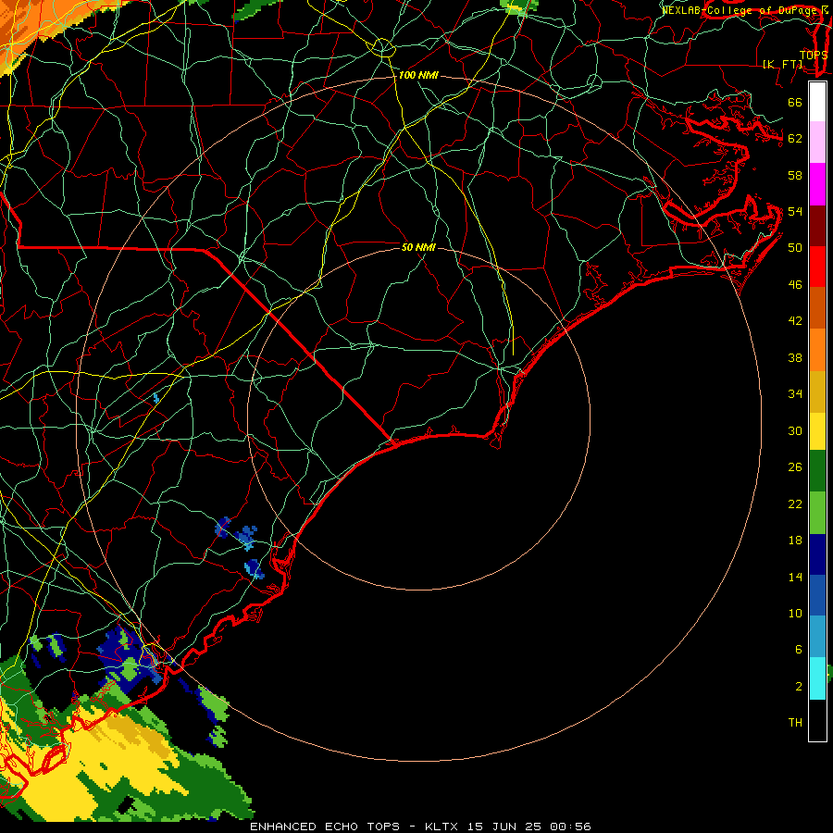Click the '15 JUN 25' date text
833x833 pixels.
tap(505, 827)
